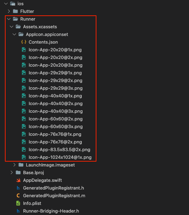The width and height of the screenshot is (189, 215).
Task: Open file Icon-App-20x20@2x.png
Action: 56,58
